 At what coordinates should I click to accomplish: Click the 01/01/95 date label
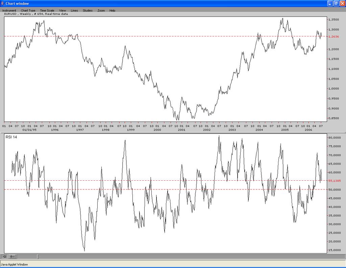(x=30, y=130)
